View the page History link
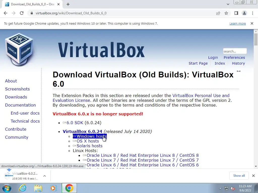The image size is (258, 193). coord(238,63)
